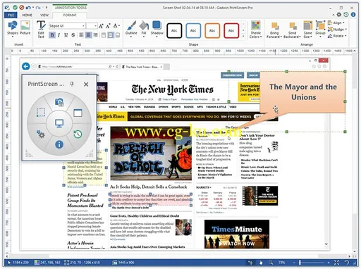Select the FORMAT tab
Image resolution: width=361 pixels, height=269 pixels.
70,15
